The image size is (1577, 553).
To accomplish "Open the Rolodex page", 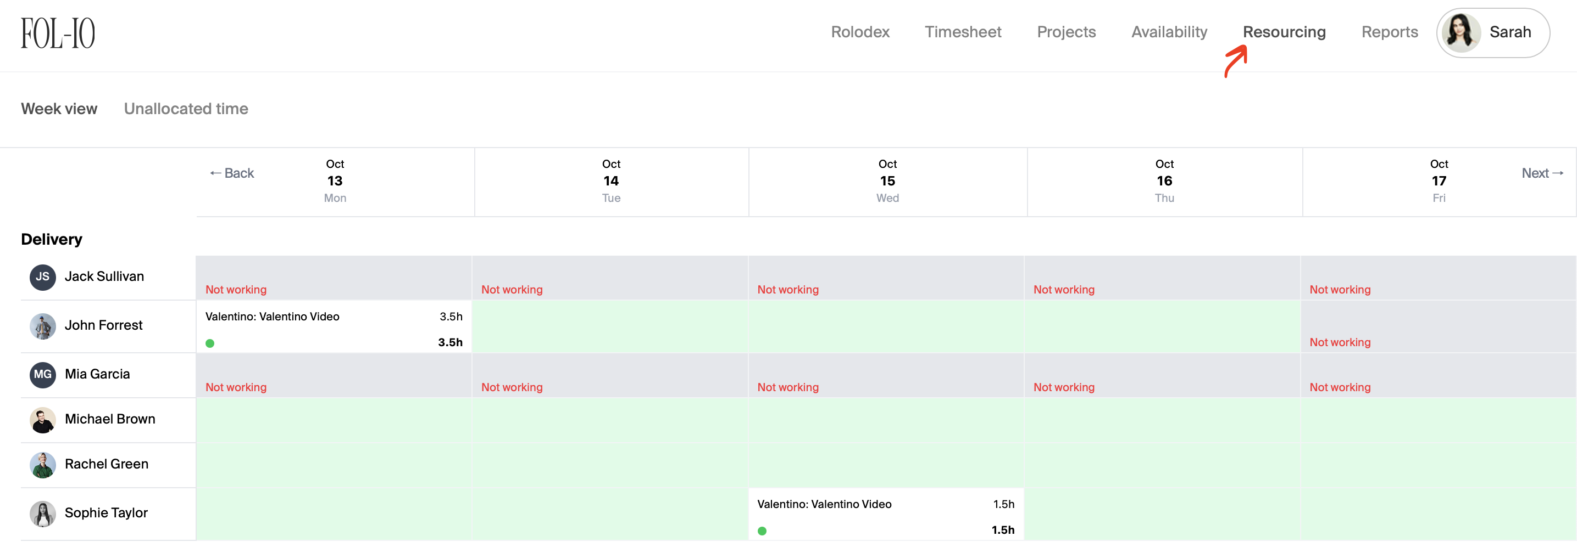I will coord(859,32).
